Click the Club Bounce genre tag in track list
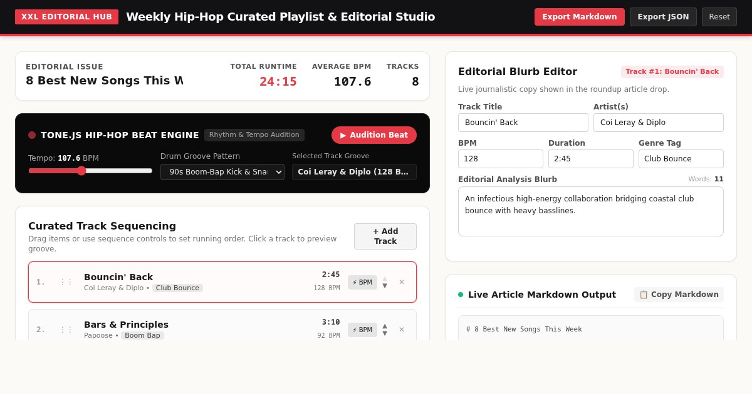The height and width of the screenshot is (394, 752). tap(177, 288)
